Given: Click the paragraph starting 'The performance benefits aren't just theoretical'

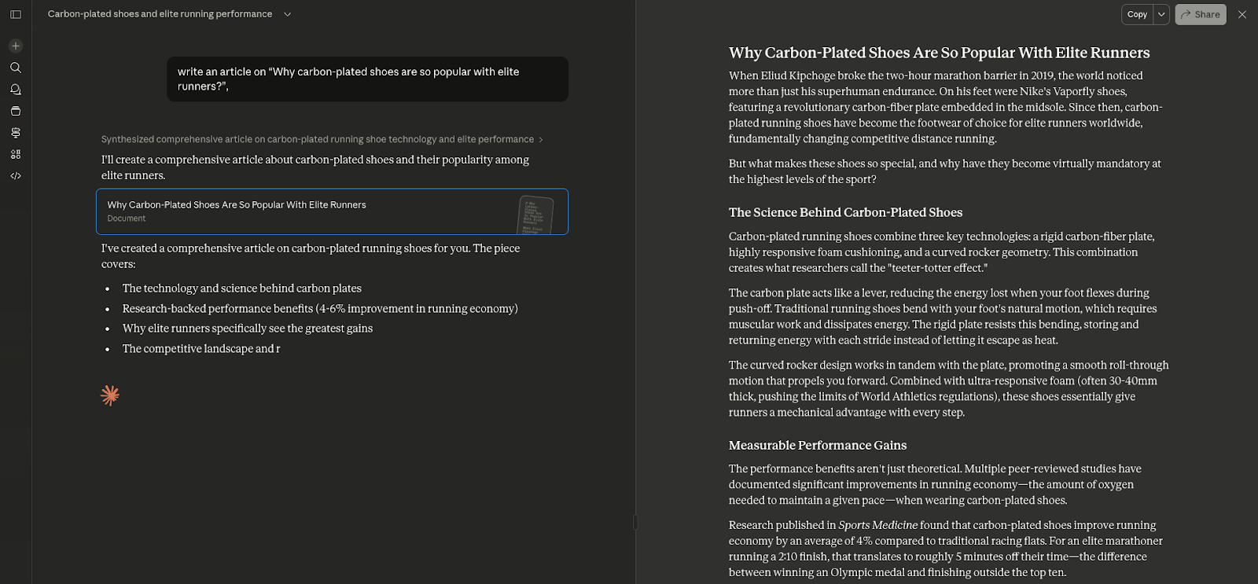Looking at the screenshot, I should tap(935, 484).
